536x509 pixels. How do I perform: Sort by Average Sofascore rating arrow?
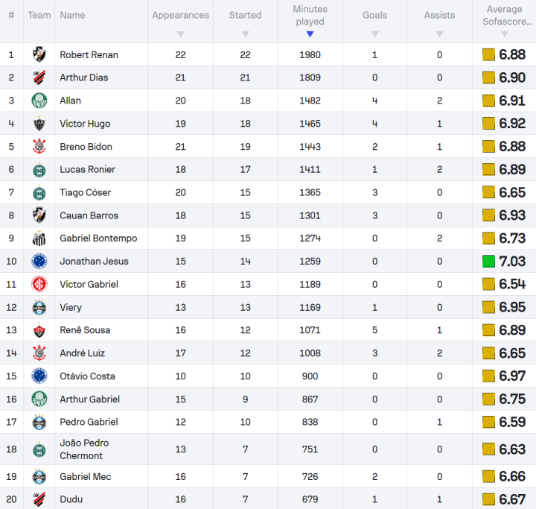click(x=504, y=34)
